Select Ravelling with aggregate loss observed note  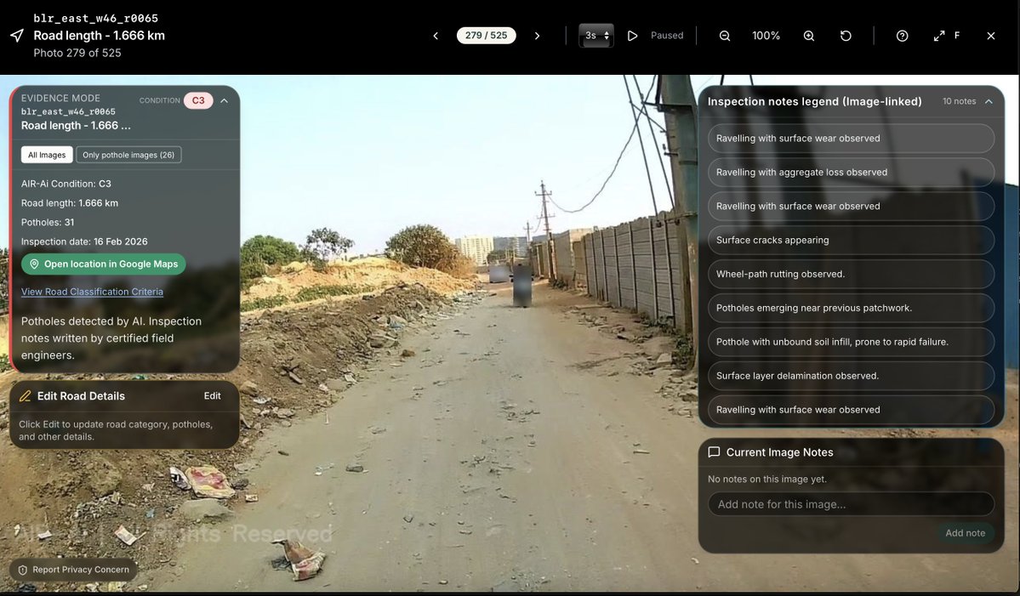point(851,173)
